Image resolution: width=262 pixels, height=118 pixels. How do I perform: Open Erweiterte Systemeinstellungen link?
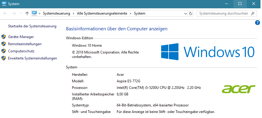[x=33, y=58]
